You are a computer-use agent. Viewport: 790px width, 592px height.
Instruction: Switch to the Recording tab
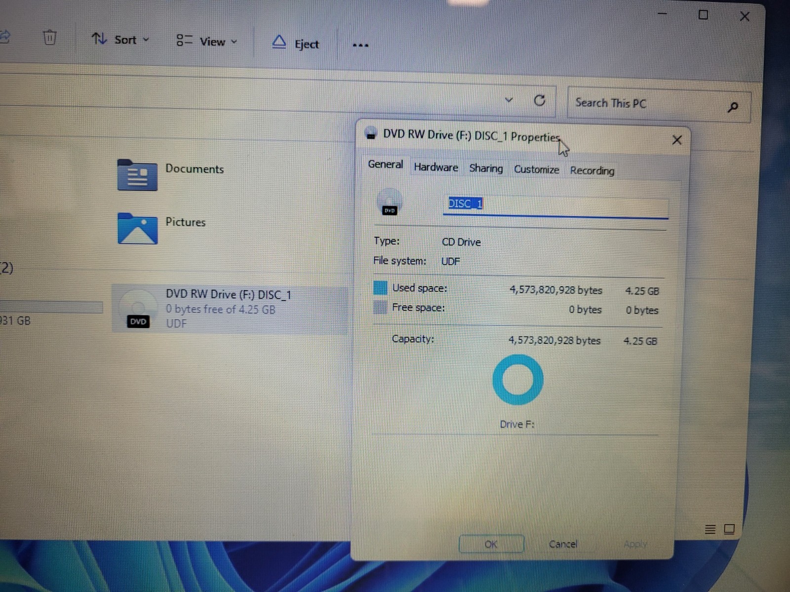pos(592,170)
